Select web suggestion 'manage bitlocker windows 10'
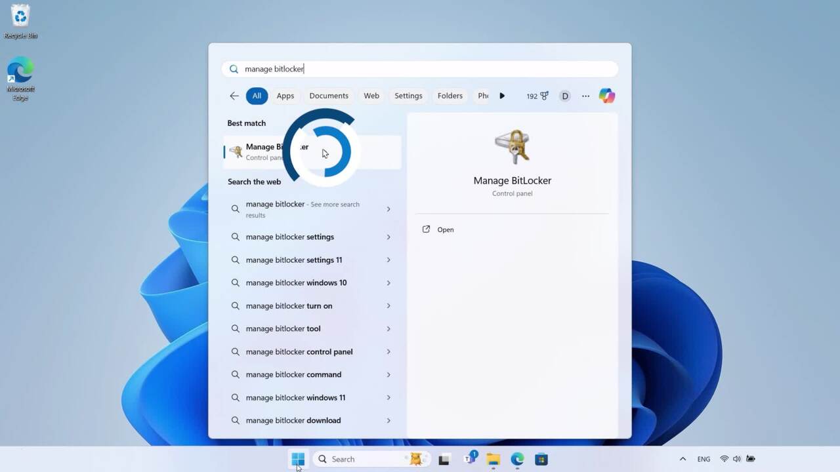This screenshot has height=472, width=840. (312, 283)
